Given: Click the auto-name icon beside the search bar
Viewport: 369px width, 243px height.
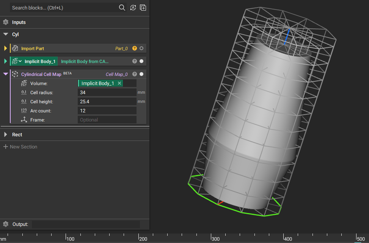Looking at the screenshot, I should 133,8.
